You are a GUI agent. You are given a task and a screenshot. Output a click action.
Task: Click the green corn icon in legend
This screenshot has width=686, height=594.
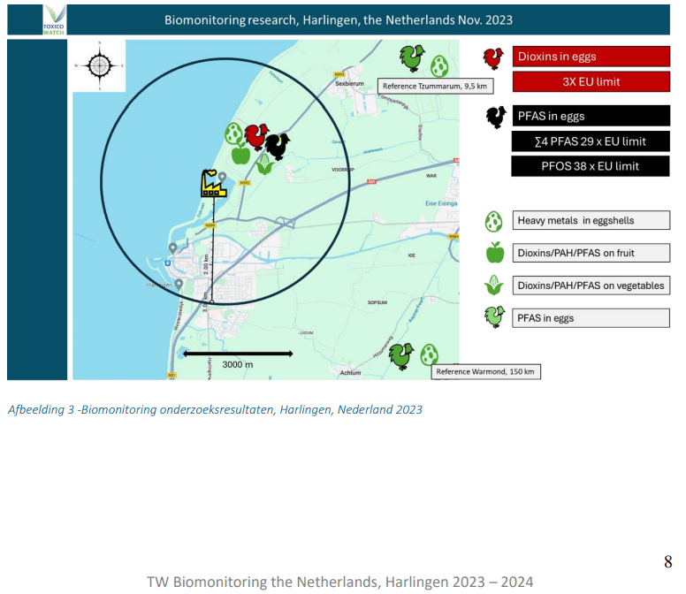[x=494, y=285]
